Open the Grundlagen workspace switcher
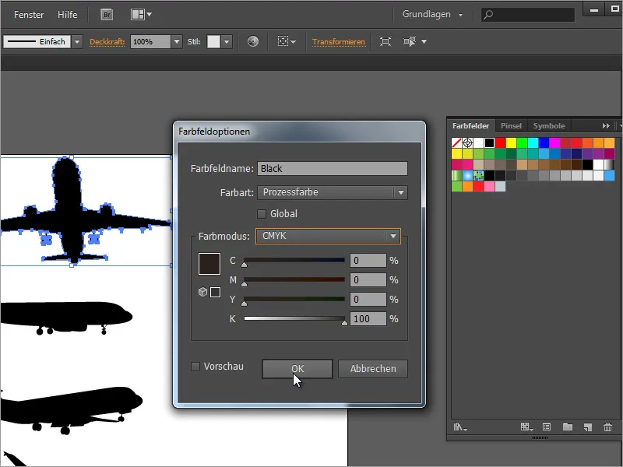This screenshot has width=623, height=467. coord(432,14)
